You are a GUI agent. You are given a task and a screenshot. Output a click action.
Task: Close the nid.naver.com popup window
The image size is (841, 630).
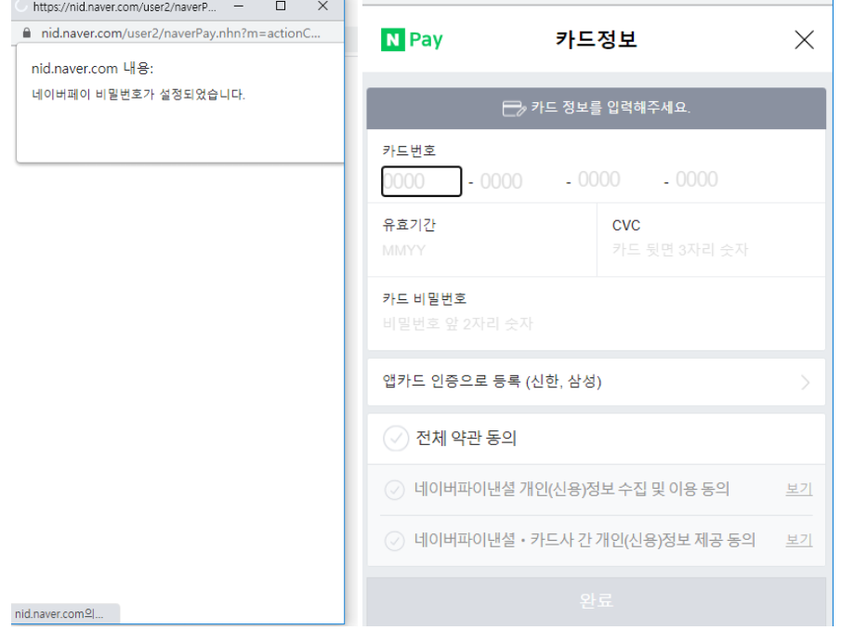click(322, 6)
